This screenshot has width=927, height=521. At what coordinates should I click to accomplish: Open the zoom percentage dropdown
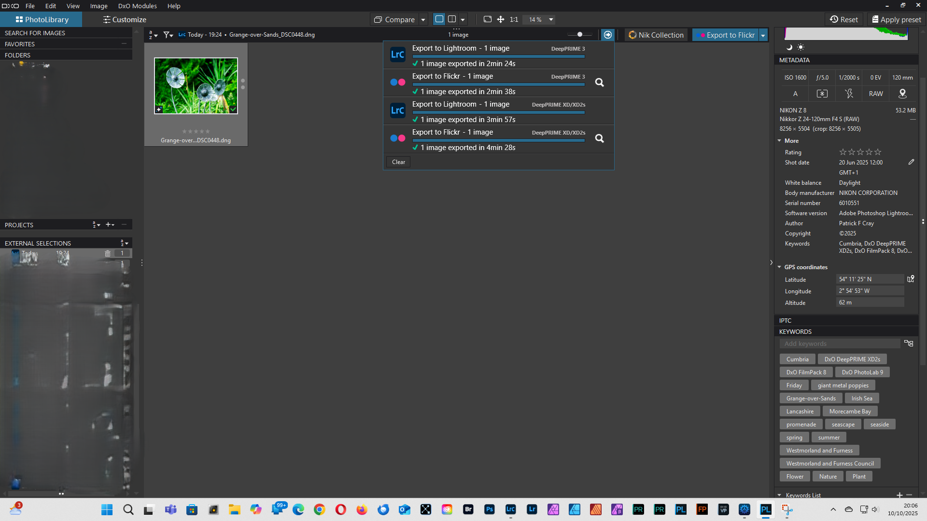[x=551, y=20]
